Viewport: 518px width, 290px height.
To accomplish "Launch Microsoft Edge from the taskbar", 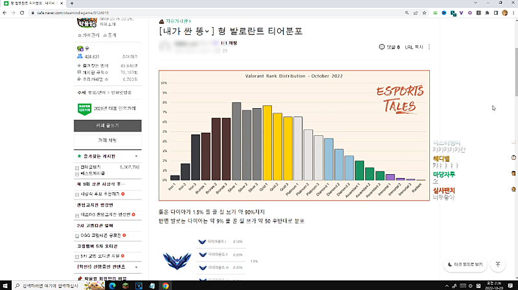I will (x=112, y=285).
